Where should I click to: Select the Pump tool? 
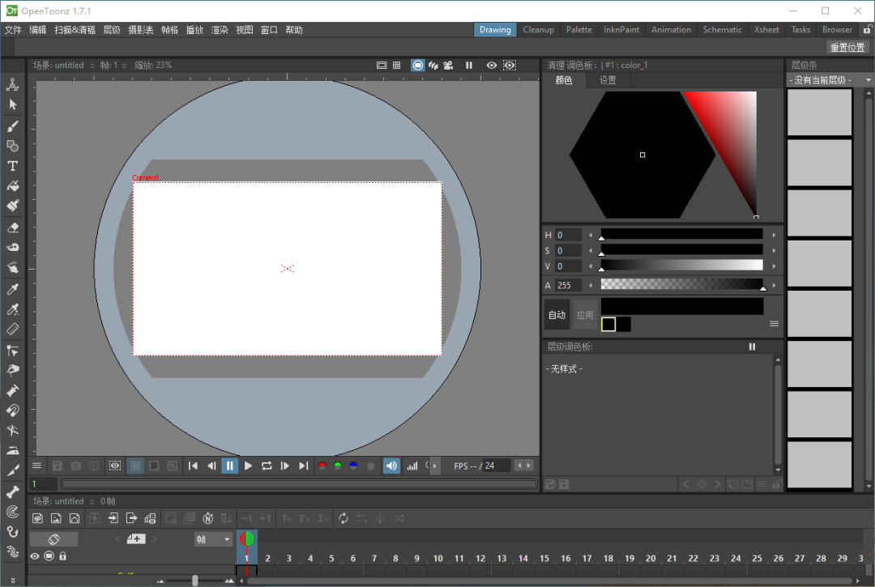(12, 390)
